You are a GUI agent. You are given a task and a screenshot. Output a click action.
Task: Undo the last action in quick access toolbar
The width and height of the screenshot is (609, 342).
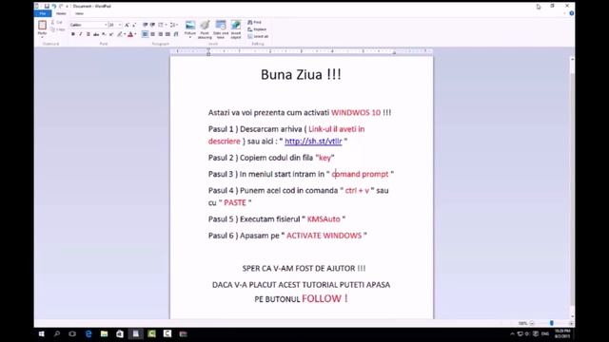[54, 7]
